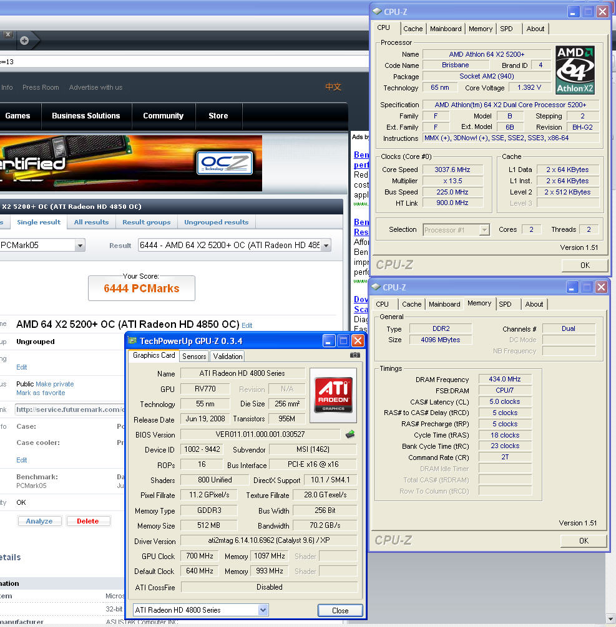This screenshot has width=616, height=627.
Task: Open SPD tab in top CPU-Z window
Action: click(x=506, y=29)
